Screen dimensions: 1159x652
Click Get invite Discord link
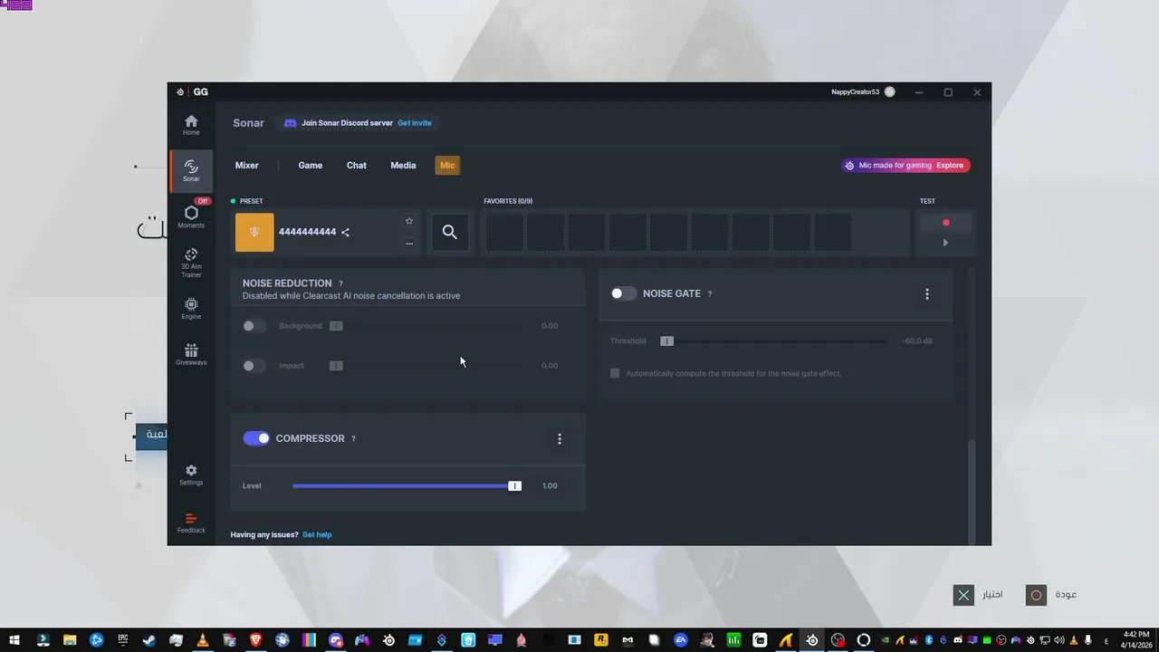[415, 123]
